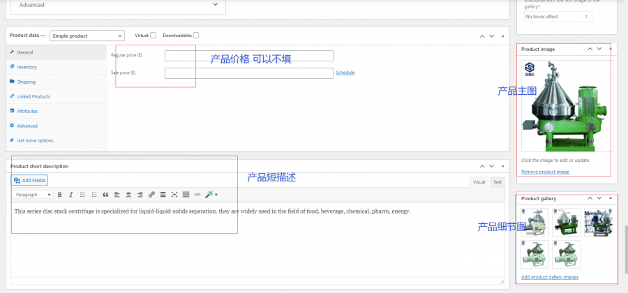Open the Advanced product data tab
This screenshot has height=293, width=628.
tap(56, 126)
